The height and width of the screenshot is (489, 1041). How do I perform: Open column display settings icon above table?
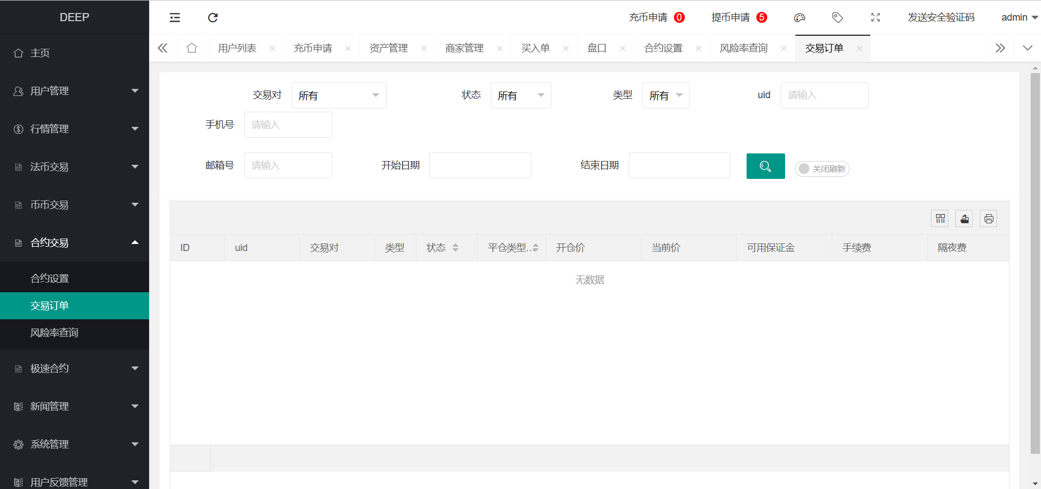(940, 218)
